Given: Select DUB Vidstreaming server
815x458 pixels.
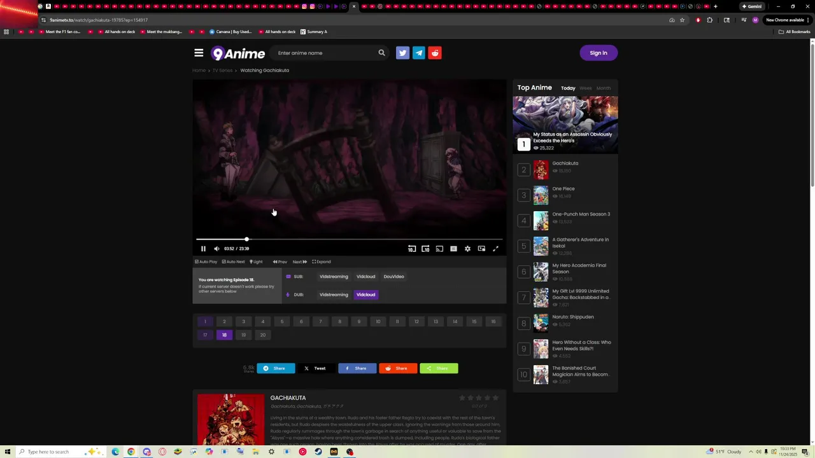Looking at the screenshot, I should 334,295.
